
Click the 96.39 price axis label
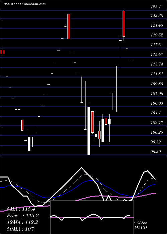[x=156, y=152]
